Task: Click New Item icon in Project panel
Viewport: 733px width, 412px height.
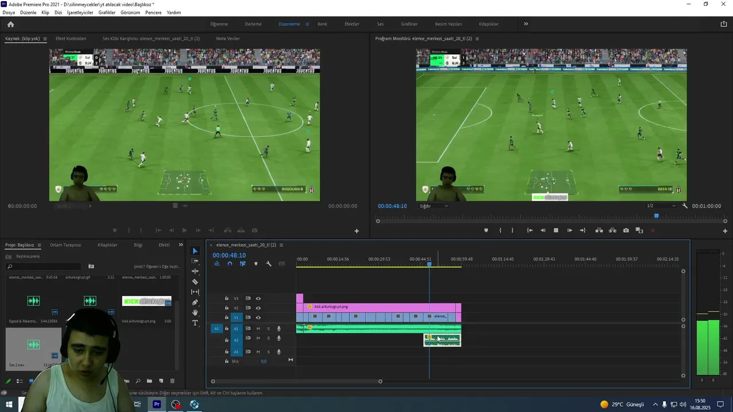Action: click(161, 381)
